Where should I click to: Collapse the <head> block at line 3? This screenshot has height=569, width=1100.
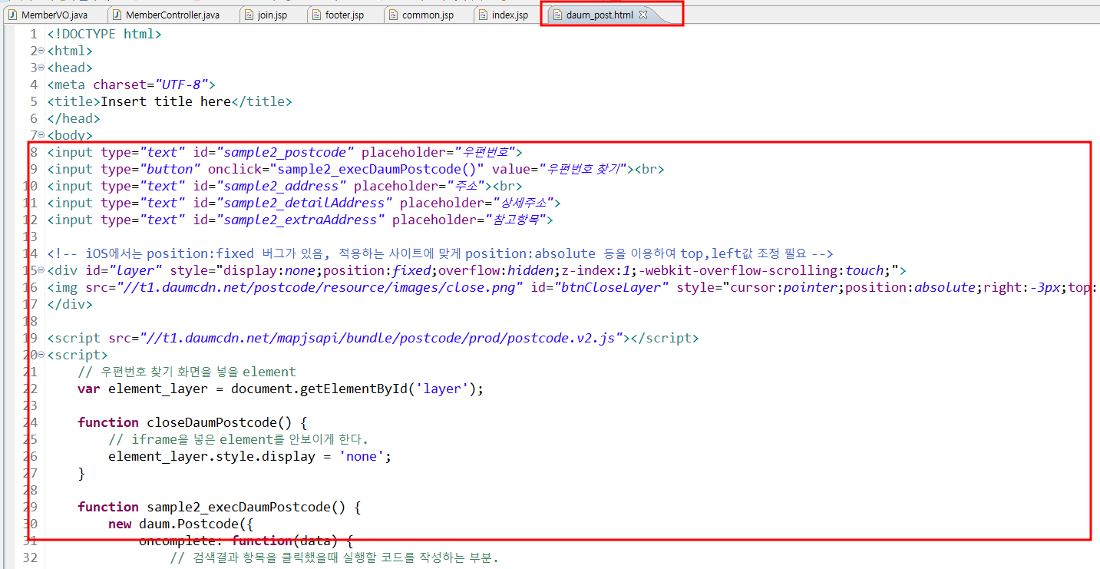pos(41,68)
